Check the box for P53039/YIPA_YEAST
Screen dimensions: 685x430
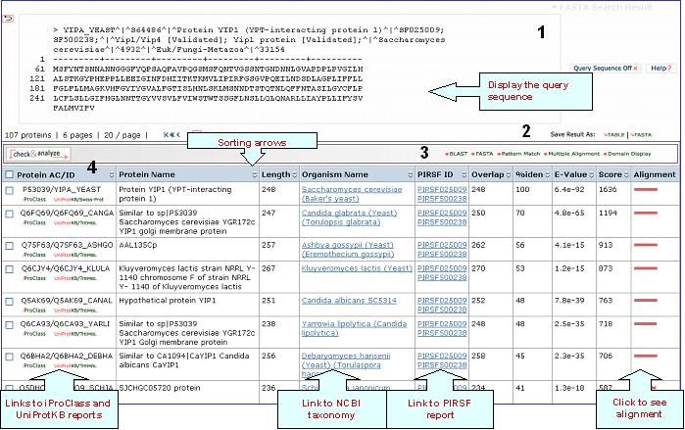tap(9, 190)
